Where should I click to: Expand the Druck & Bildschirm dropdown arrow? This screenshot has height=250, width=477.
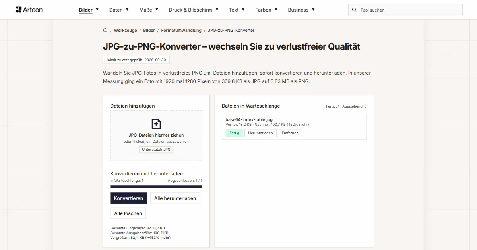217,10
